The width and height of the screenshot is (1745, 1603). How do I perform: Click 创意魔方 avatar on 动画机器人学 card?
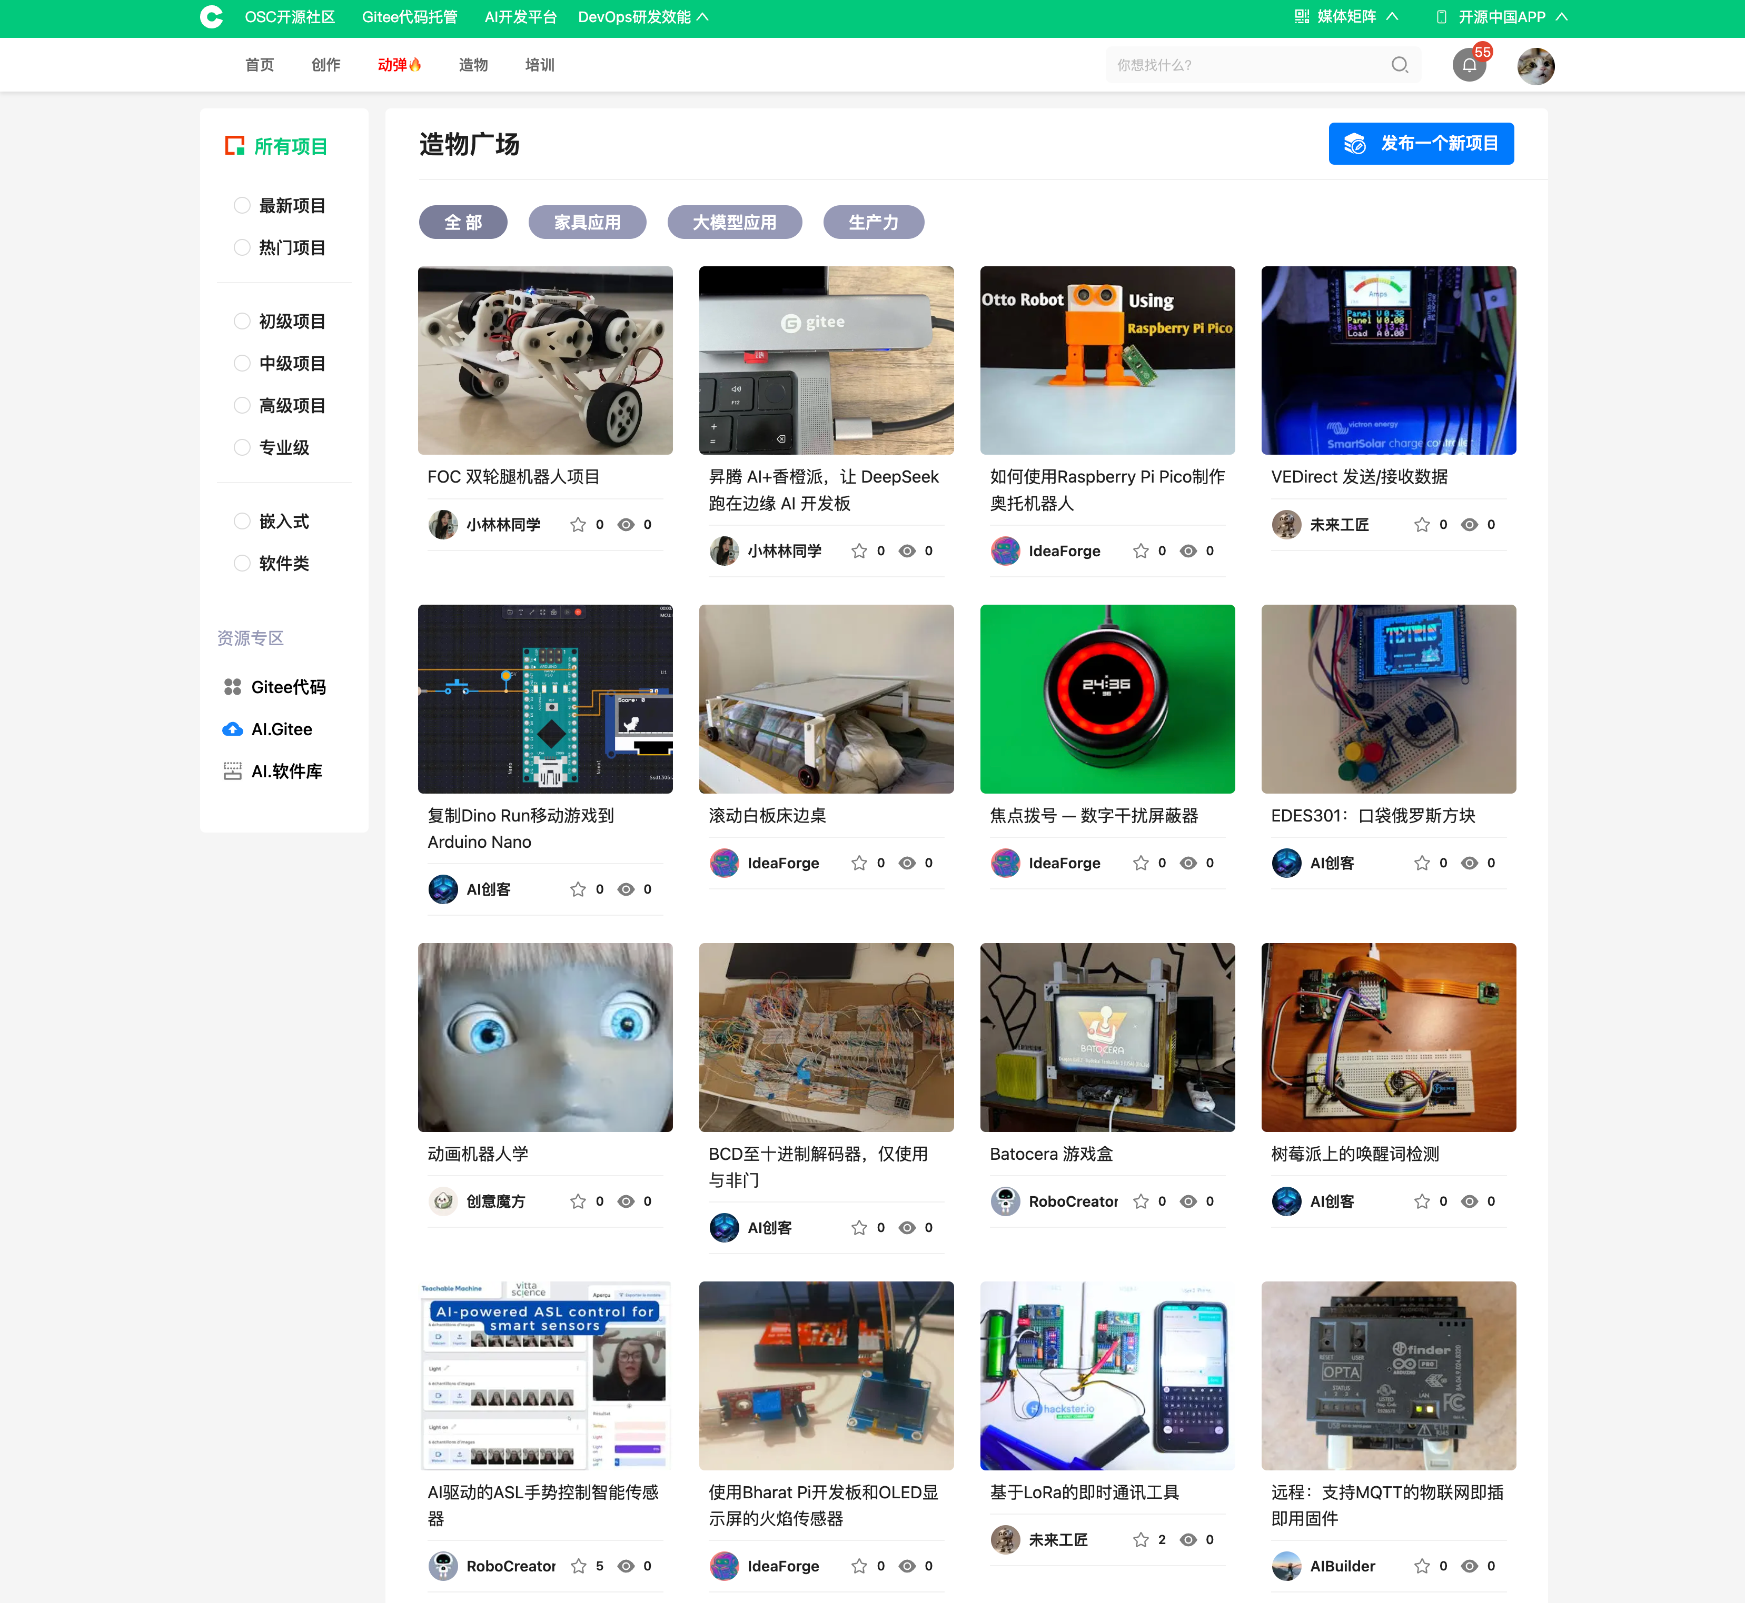(442, 1201)
